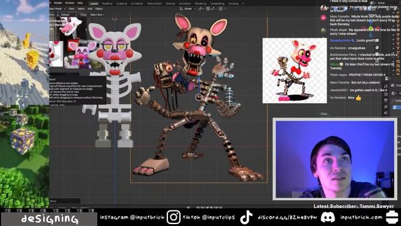Open the viewport View menu
Image resolution: width=401 pixels, height=226 pixels.
[x=71, y=9]
